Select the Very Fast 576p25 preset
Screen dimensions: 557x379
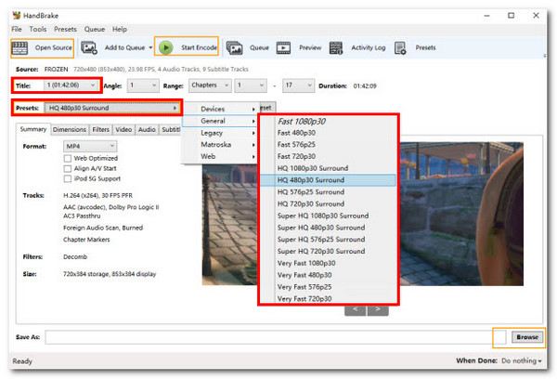pos(329,287)
